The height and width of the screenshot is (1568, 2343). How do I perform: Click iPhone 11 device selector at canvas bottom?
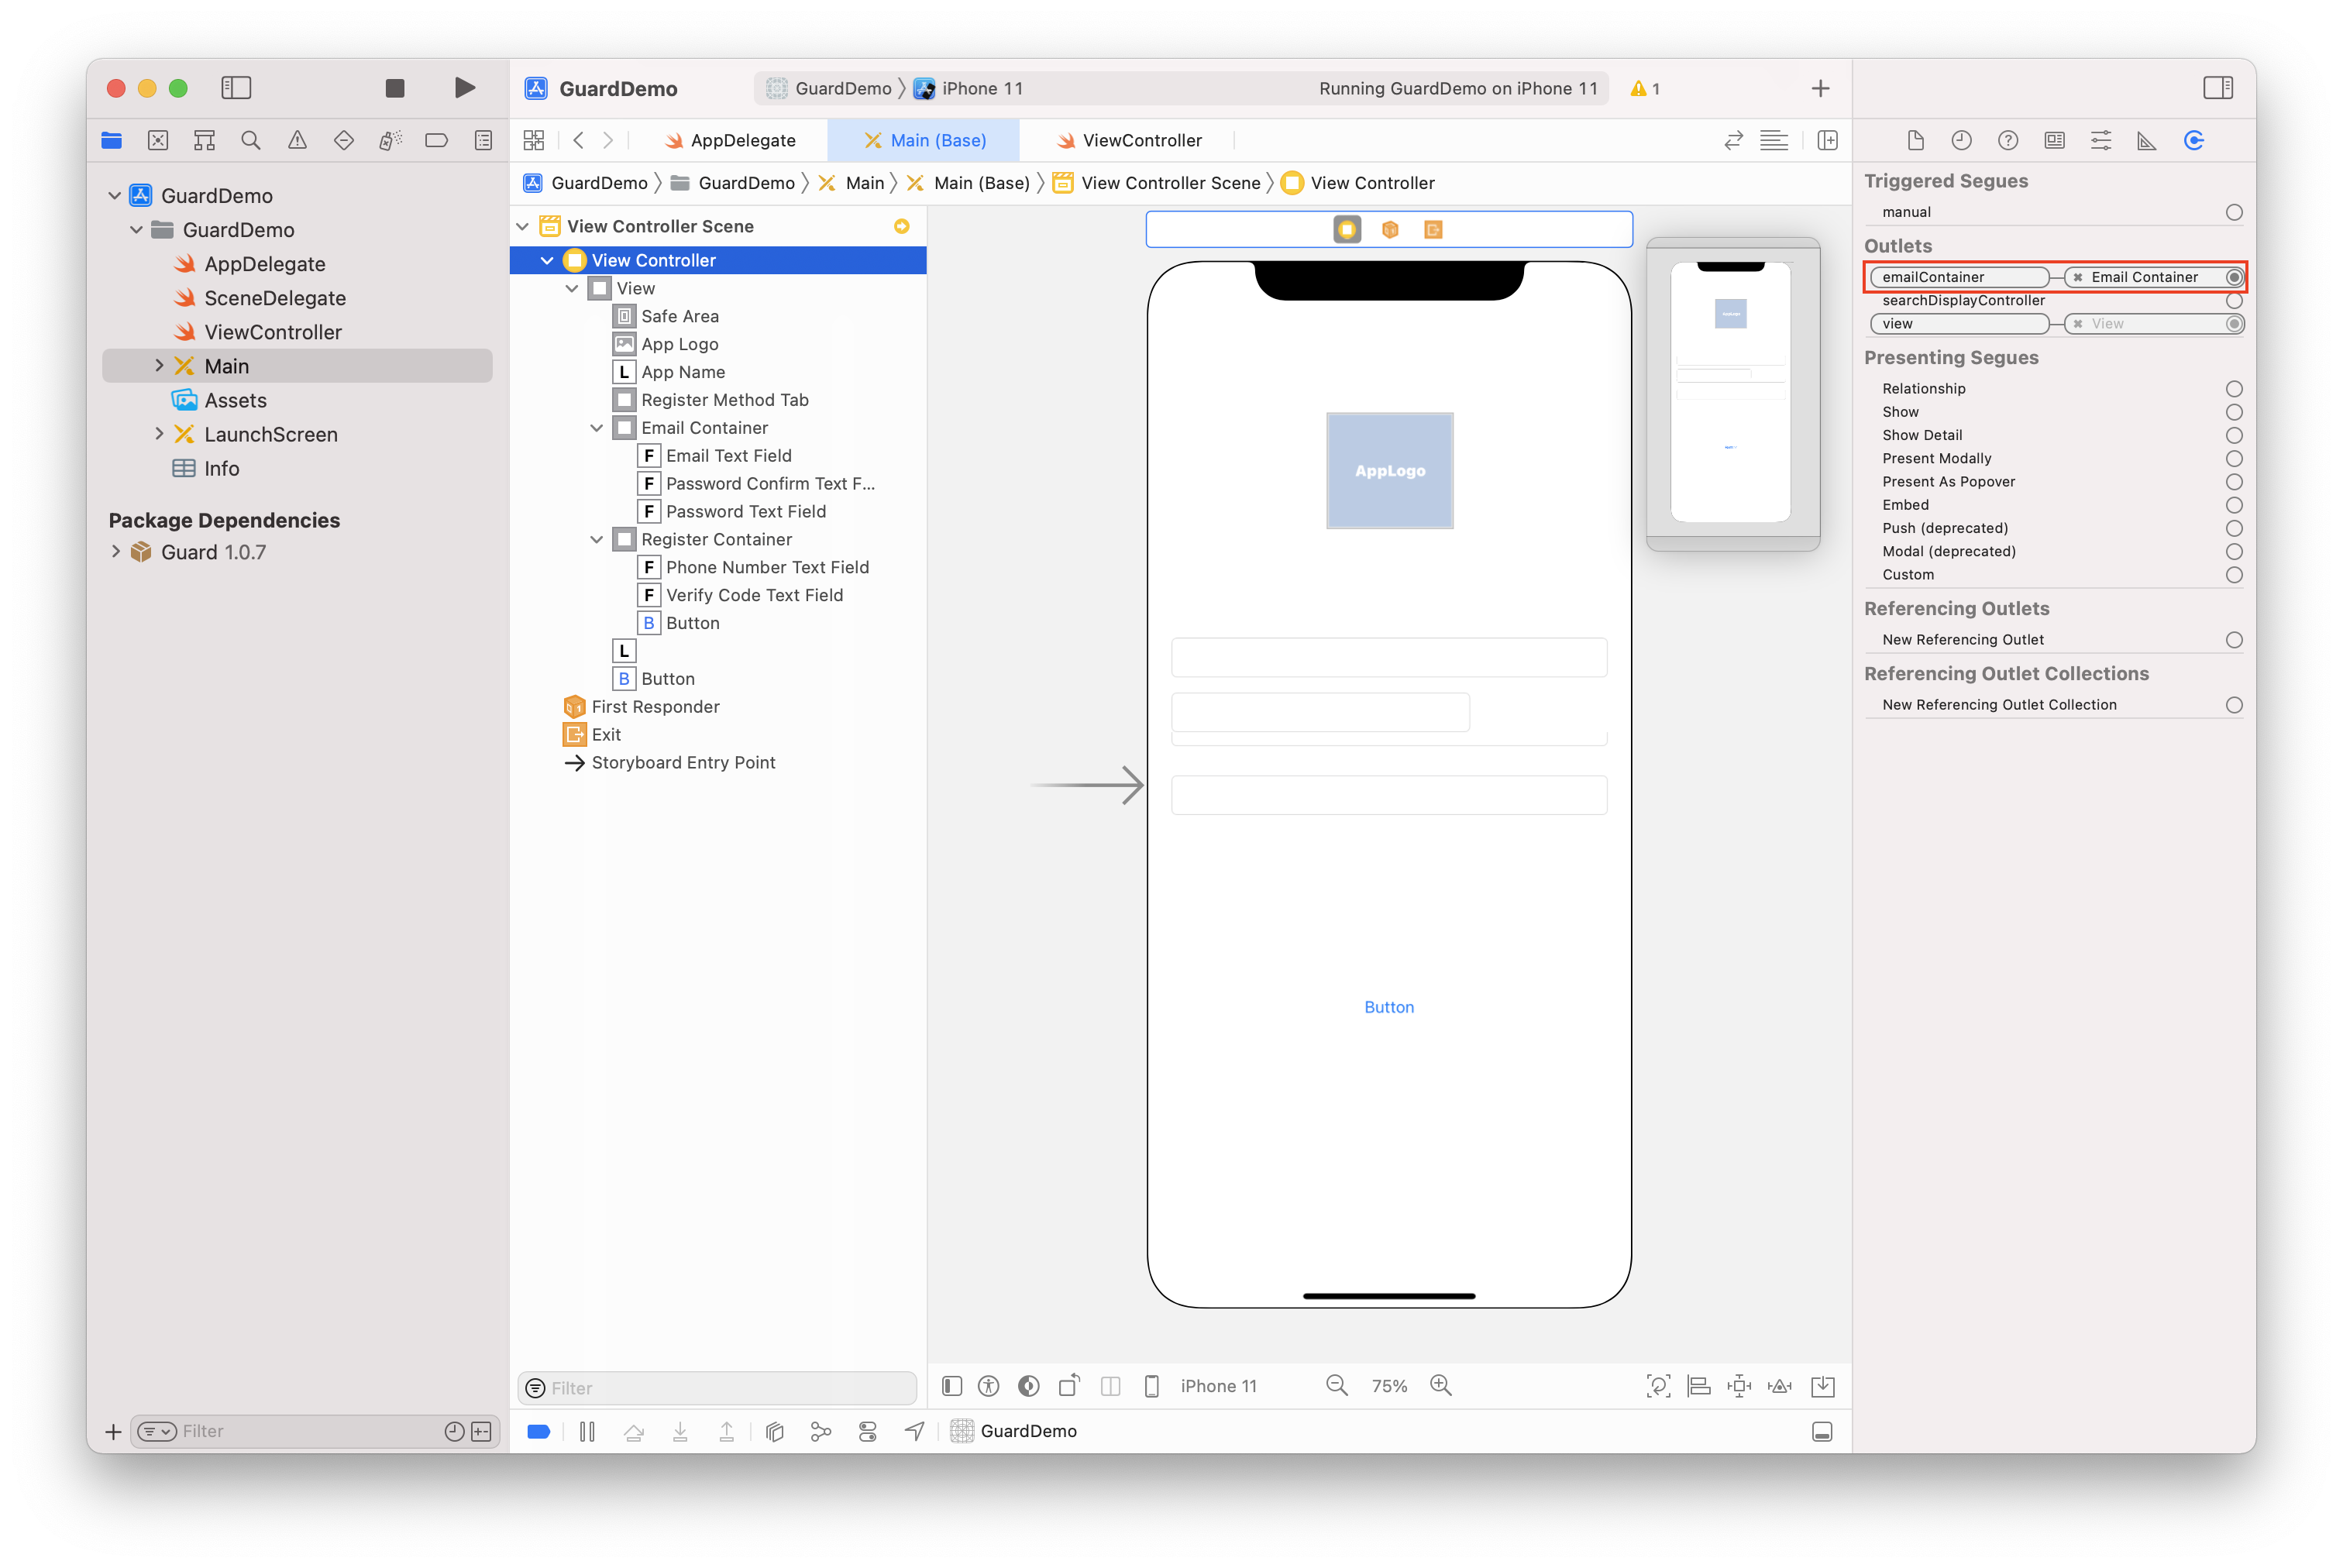(x=1217, y=1386)
